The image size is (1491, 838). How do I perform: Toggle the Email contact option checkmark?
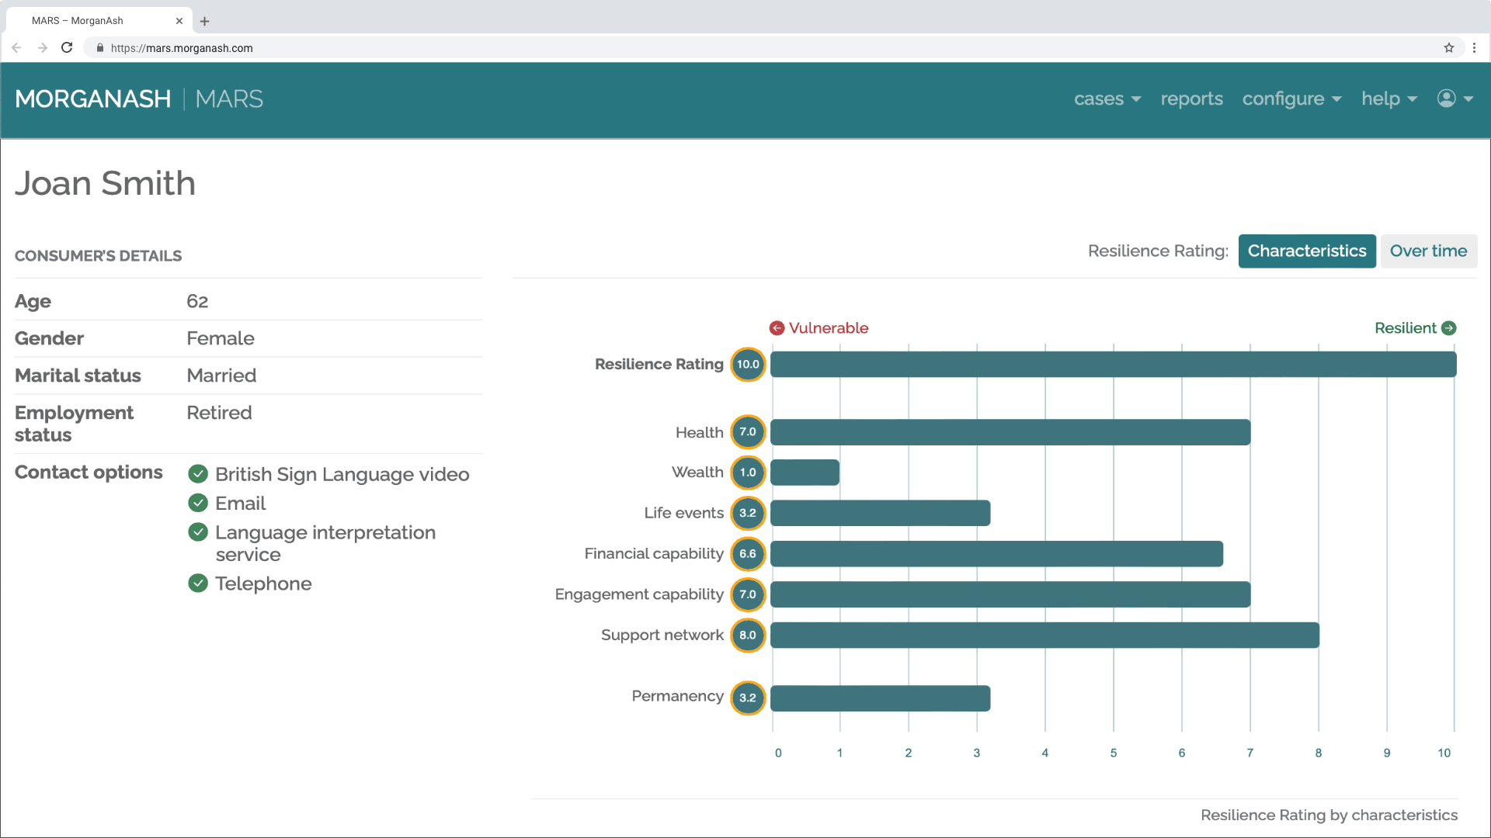(198, 503)
